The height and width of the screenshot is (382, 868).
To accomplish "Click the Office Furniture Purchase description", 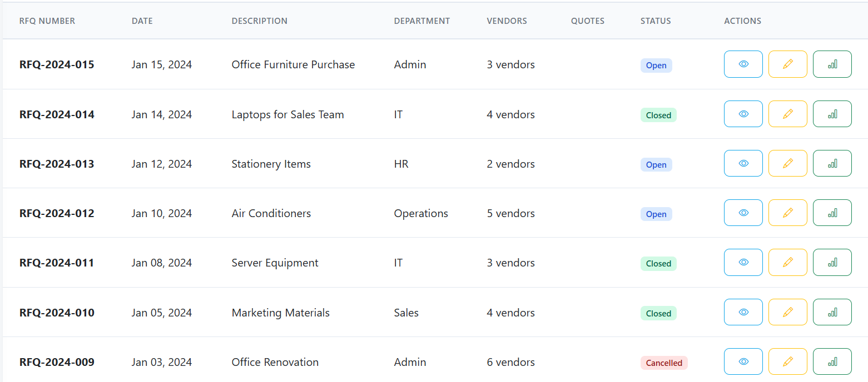I will click(293, 64).
